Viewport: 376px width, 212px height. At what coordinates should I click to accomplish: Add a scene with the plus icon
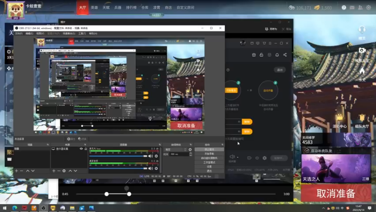16,171
